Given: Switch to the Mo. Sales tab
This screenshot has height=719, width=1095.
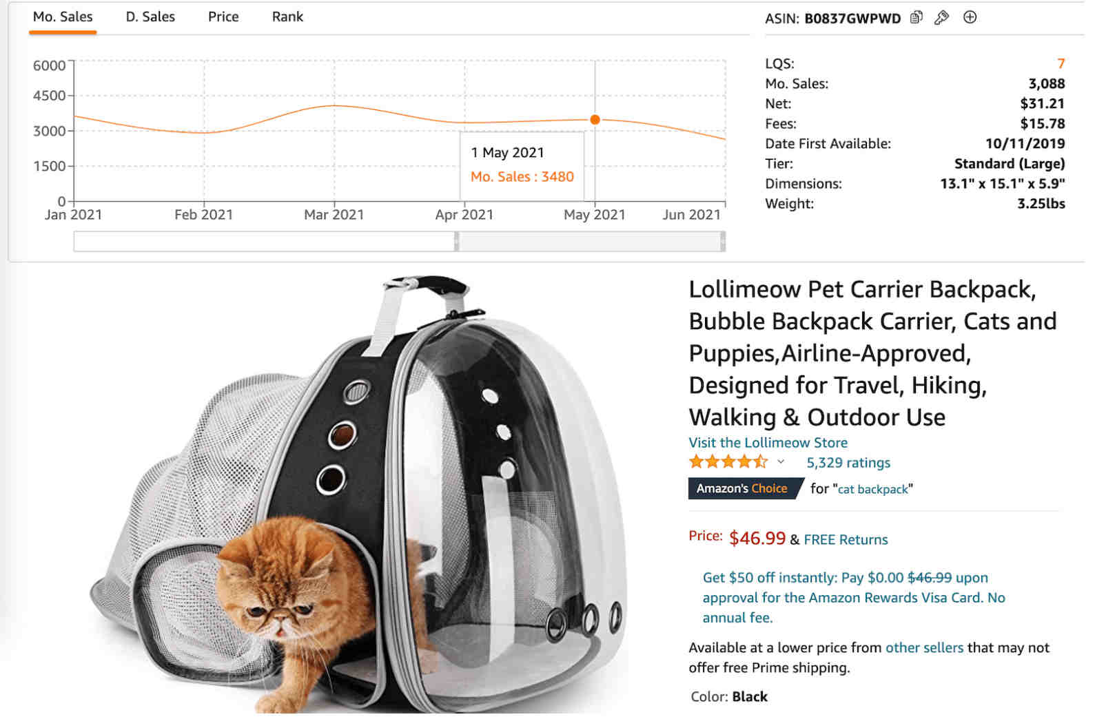Looking at the screenshot, I should pyautogui.click(x=63, y=17).
